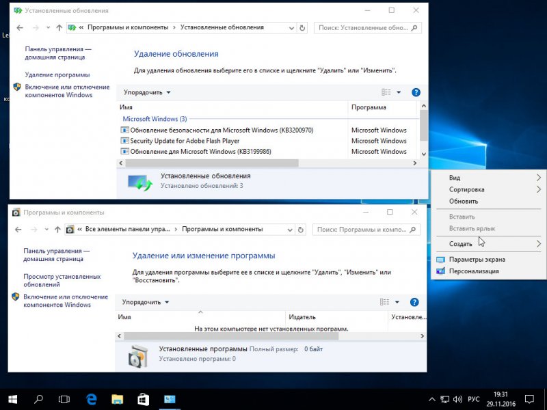Open clock showing 19:31
This screenshot has height=410, width=547.
click(501, 400)
